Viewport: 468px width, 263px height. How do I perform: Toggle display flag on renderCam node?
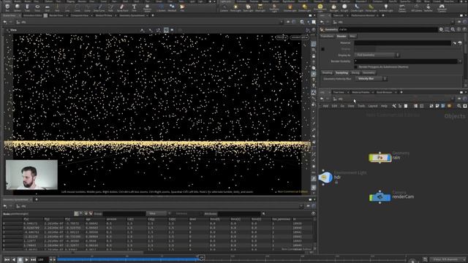[389, 197]
